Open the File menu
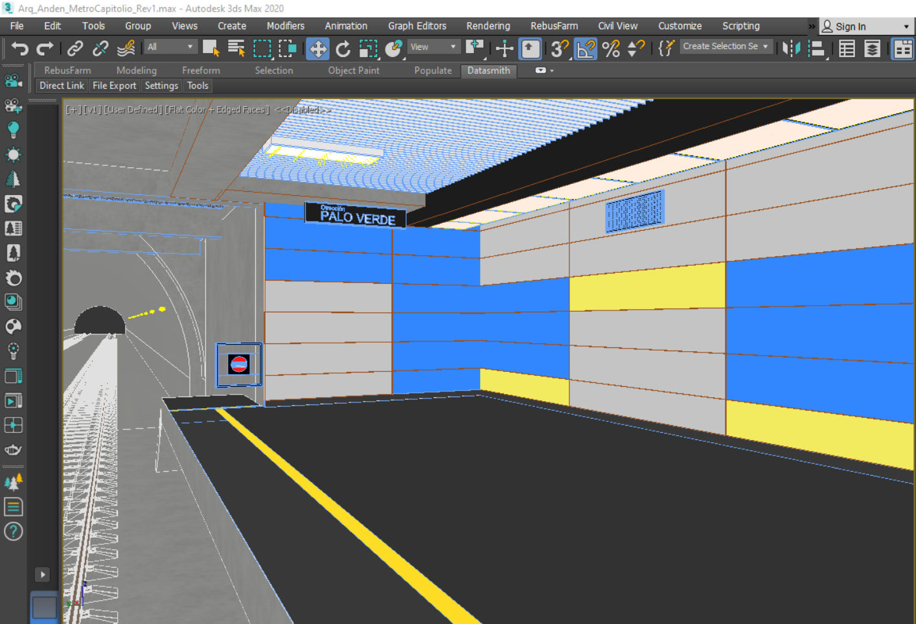This screenshot has height=624, width=916. [x=17, y=26]
